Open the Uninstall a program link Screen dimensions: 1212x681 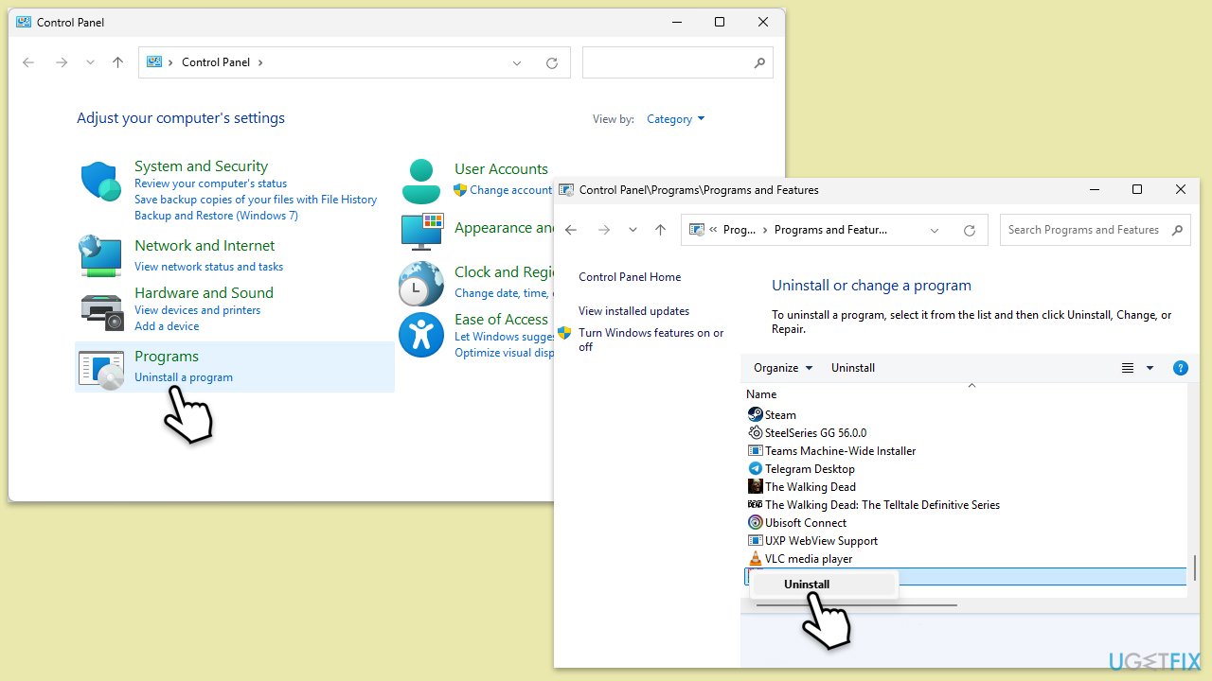[x=184, y=377]
